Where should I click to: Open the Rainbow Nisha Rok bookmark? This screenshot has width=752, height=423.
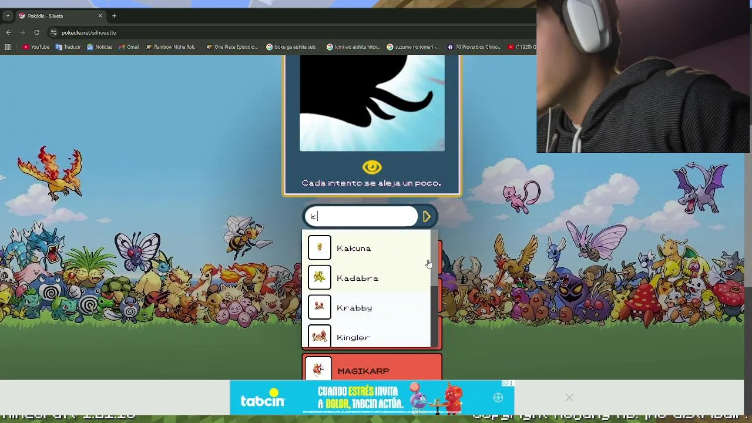click(172, 47)
